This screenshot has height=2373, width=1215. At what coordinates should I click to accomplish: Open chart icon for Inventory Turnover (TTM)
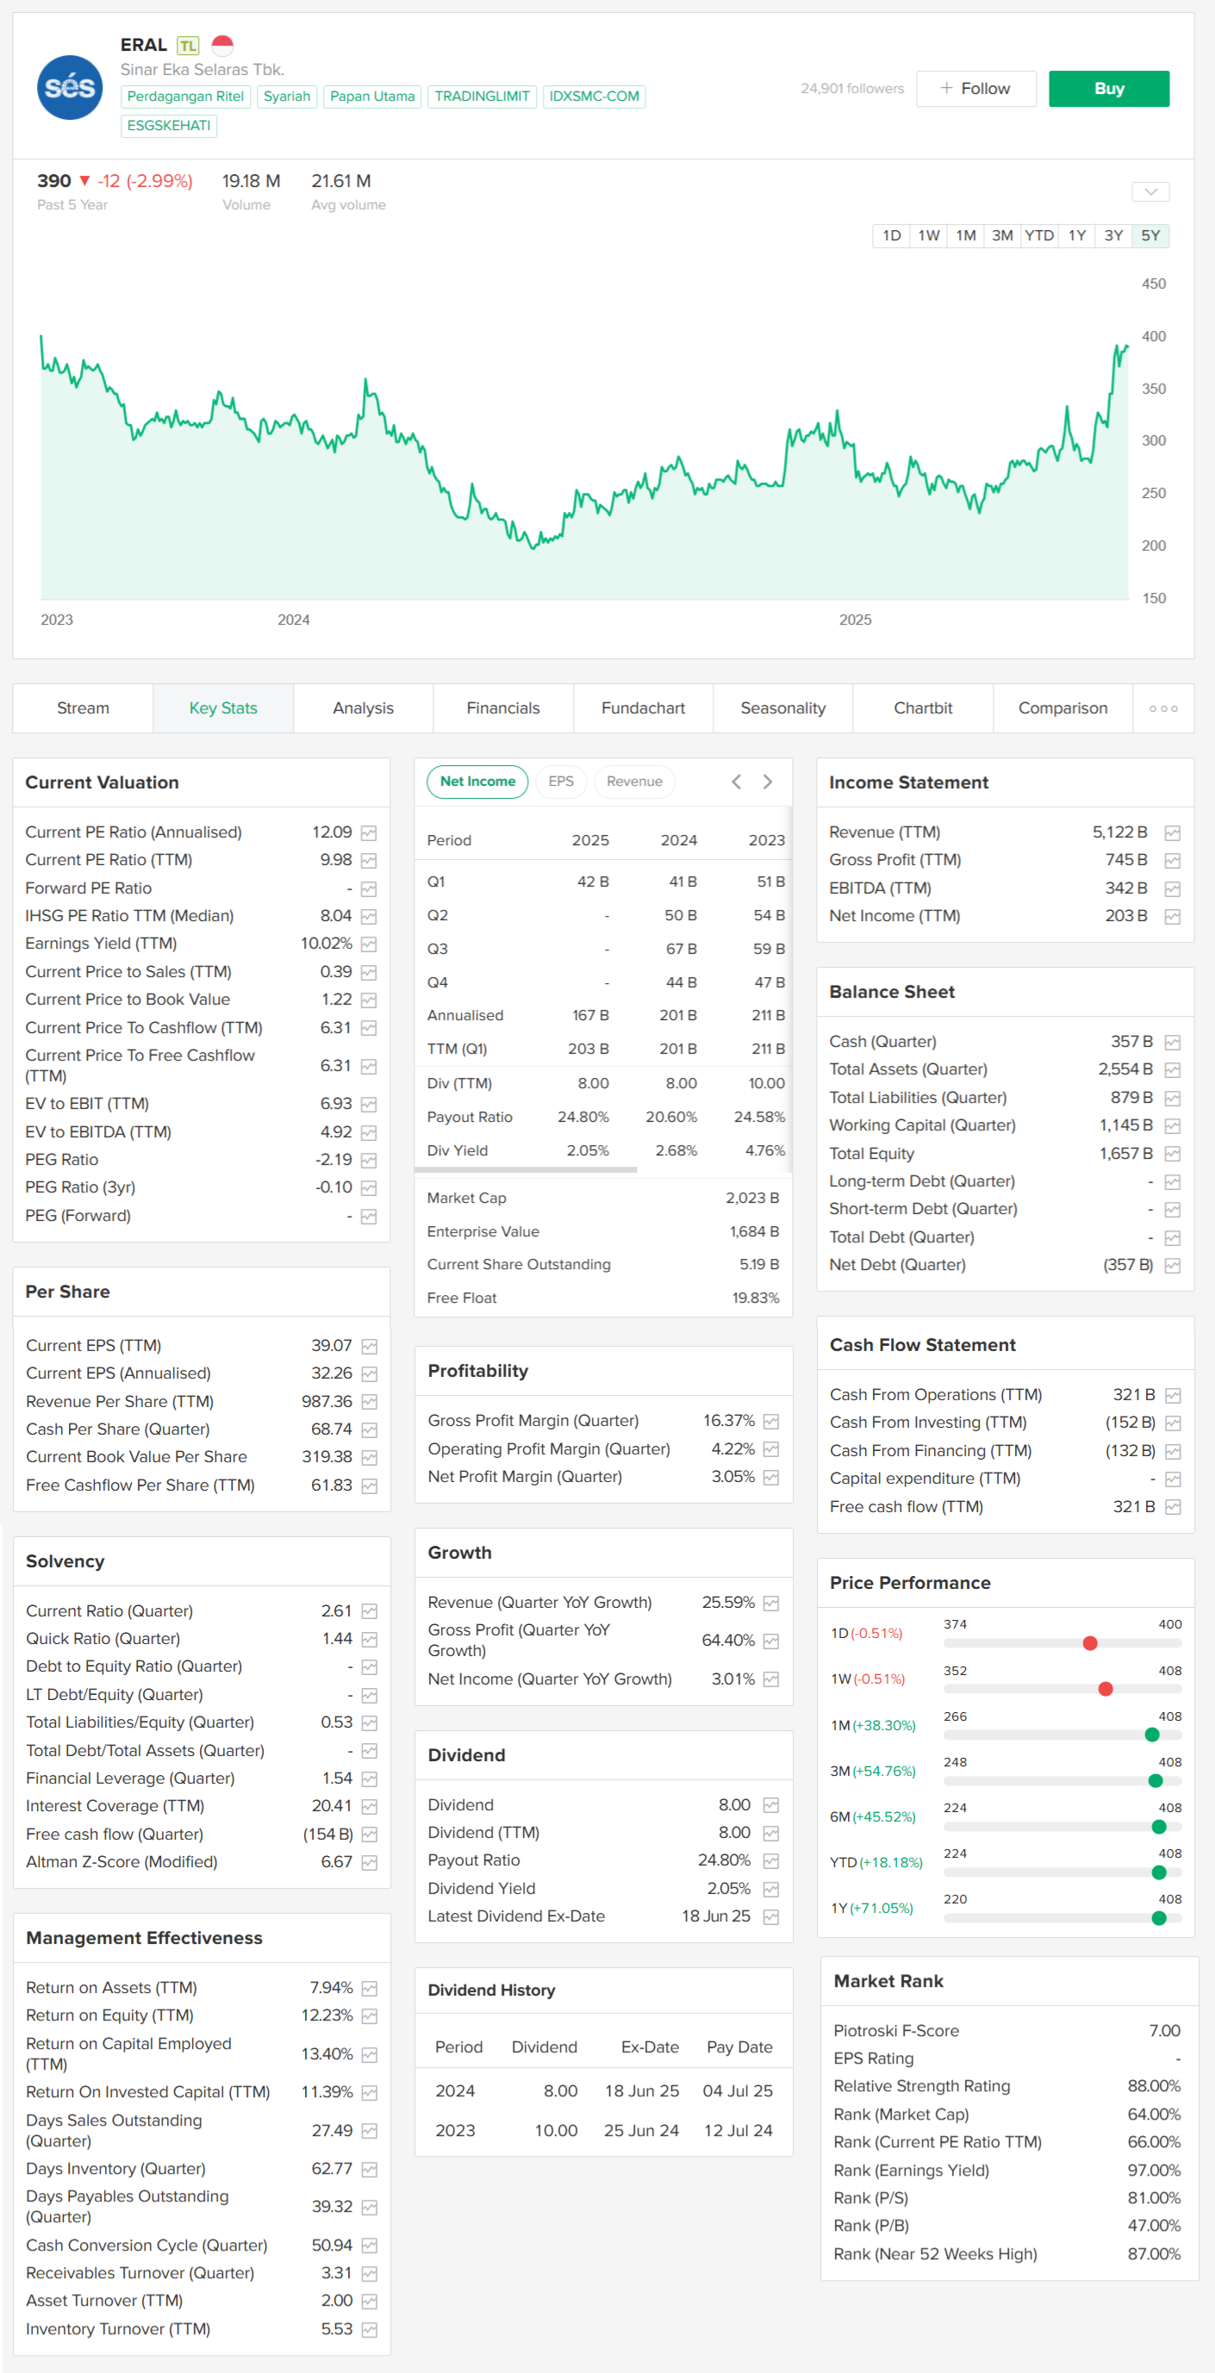[370, 2330]
